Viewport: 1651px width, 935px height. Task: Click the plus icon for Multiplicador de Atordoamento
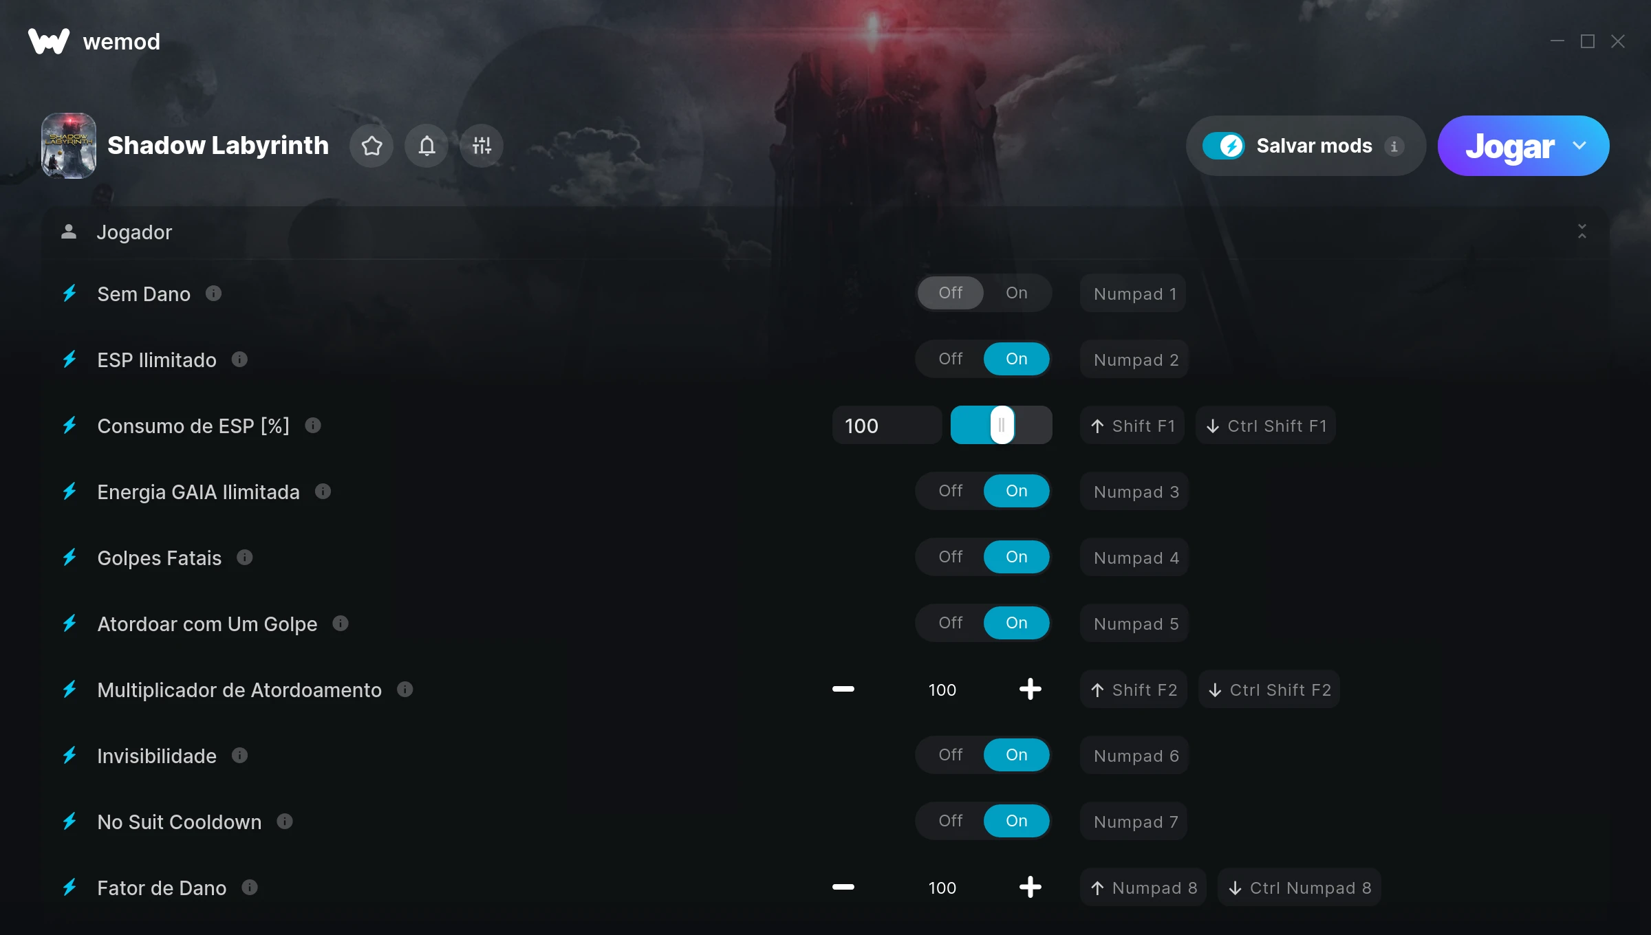[x=1030, y=689]
